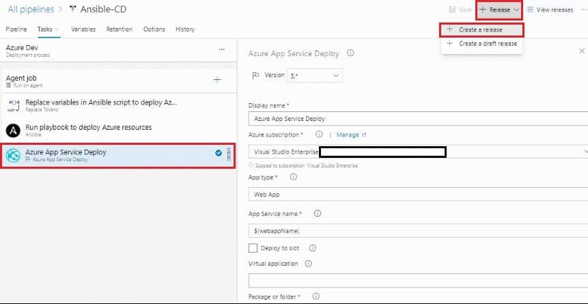Click the App Service name info icon
Viewport: 588px width, 304px height.
click(x=318, y=214)
